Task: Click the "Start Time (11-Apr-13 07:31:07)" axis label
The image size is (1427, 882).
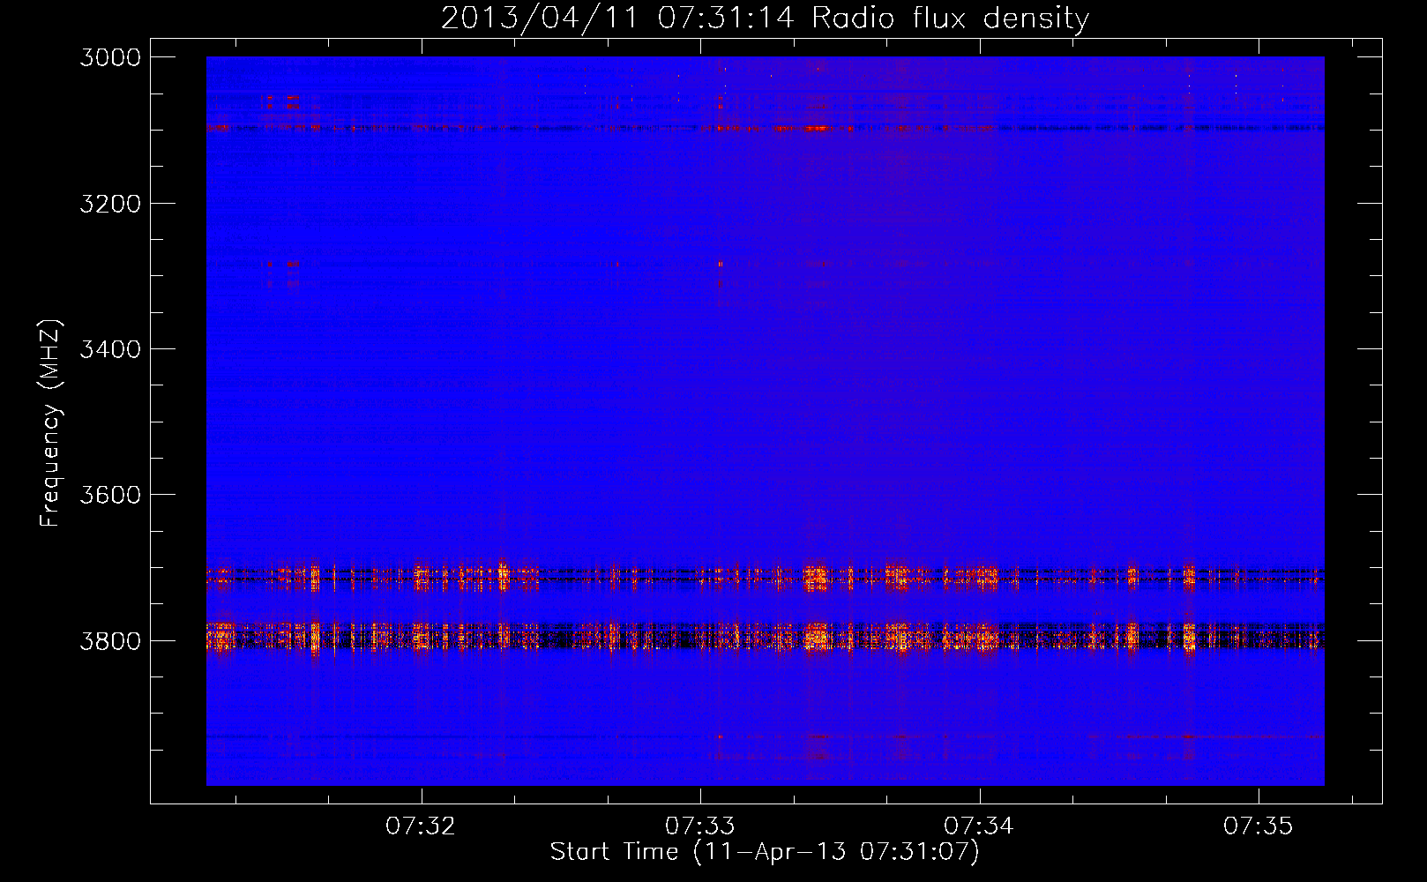Action: (765, 852)
